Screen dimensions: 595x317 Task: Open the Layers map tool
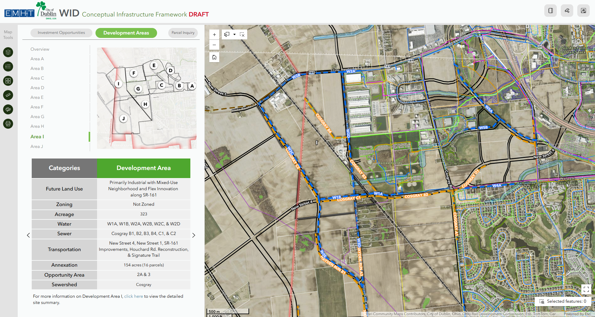tap(8, 52)
